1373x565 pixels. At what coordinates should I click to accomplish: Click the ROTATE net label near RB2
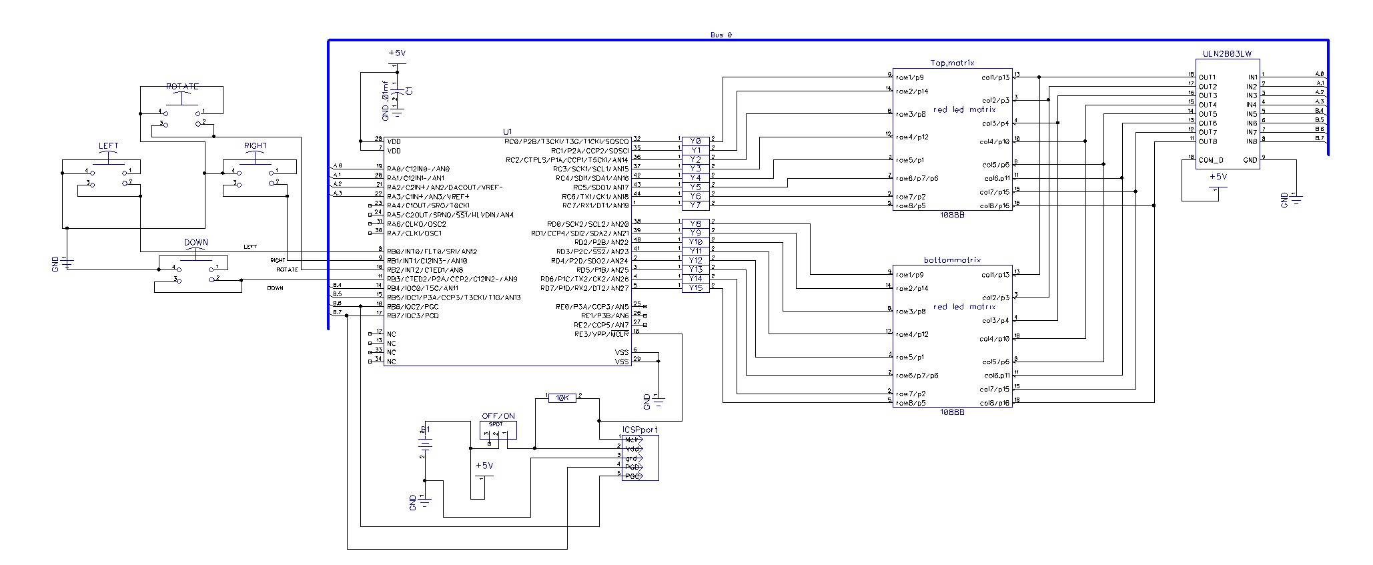coord(288,269)
